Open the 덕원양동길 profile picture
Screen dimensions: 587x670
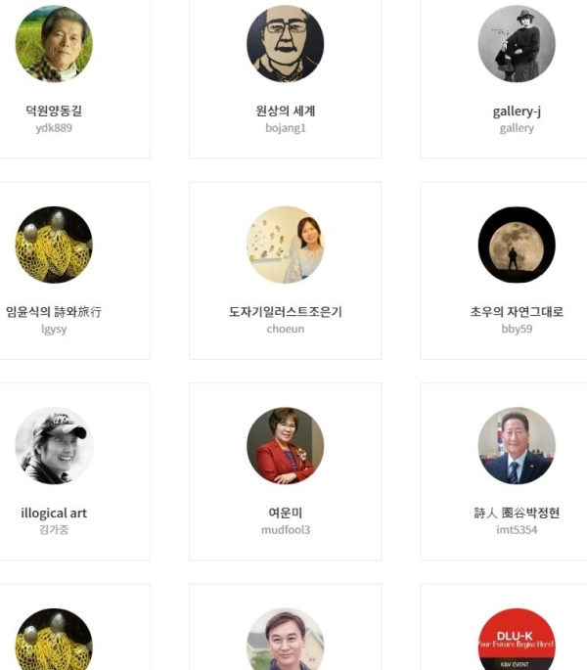pos(54,44)
